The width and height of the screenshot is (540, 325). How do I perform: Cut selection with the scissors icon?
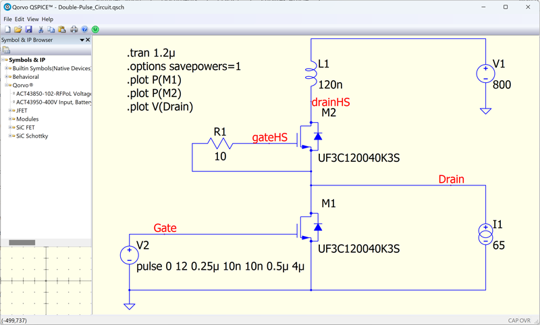[x=40, y=30]
